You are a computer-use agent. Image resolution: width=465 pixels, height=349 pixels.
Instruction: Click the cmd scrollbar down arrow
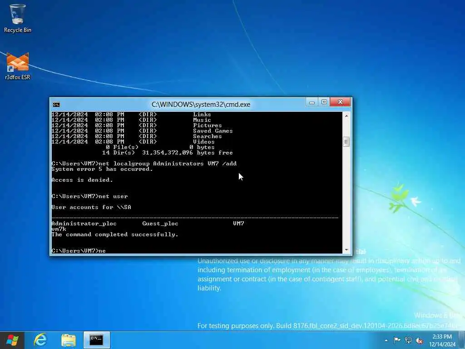point(346,250)
